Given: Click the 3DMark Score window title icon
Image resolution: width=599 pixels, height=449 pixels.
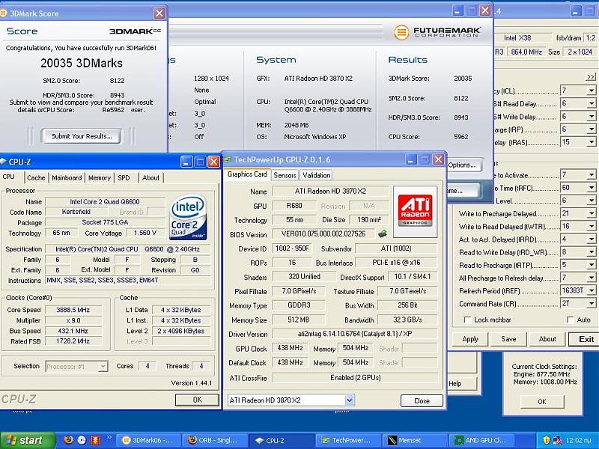Looking at the screenshot, I should click(x=3, y=13).
